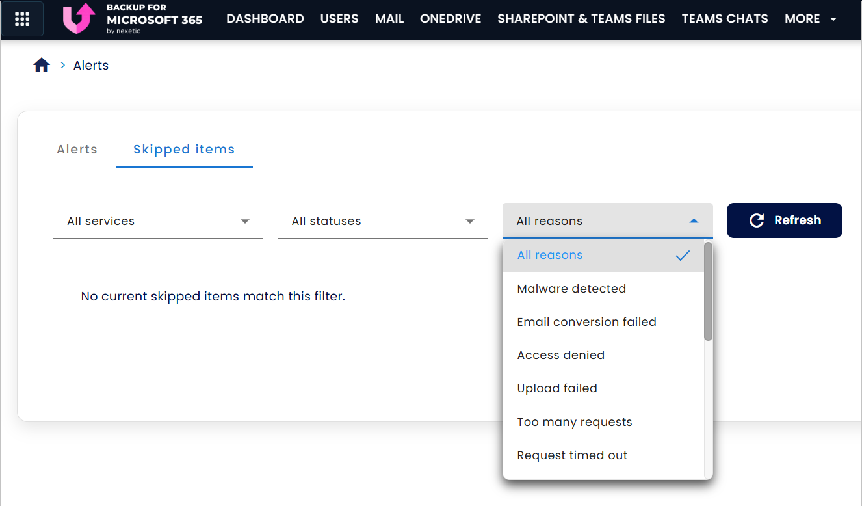862x506 pixels.
Task: Click the 'No current skipped items' message
Action: 213,297
